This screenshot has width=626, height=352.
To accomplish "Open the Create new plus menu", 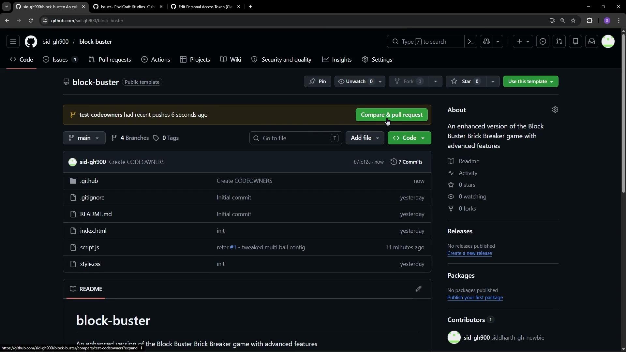I will [523, 42].
